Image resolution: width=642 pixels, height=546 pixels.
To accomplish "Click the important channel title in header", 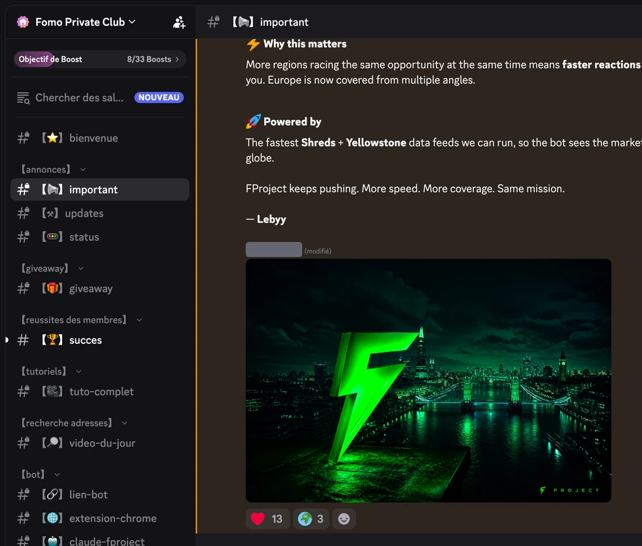I will pyautogui.click(x=284, y=22).
